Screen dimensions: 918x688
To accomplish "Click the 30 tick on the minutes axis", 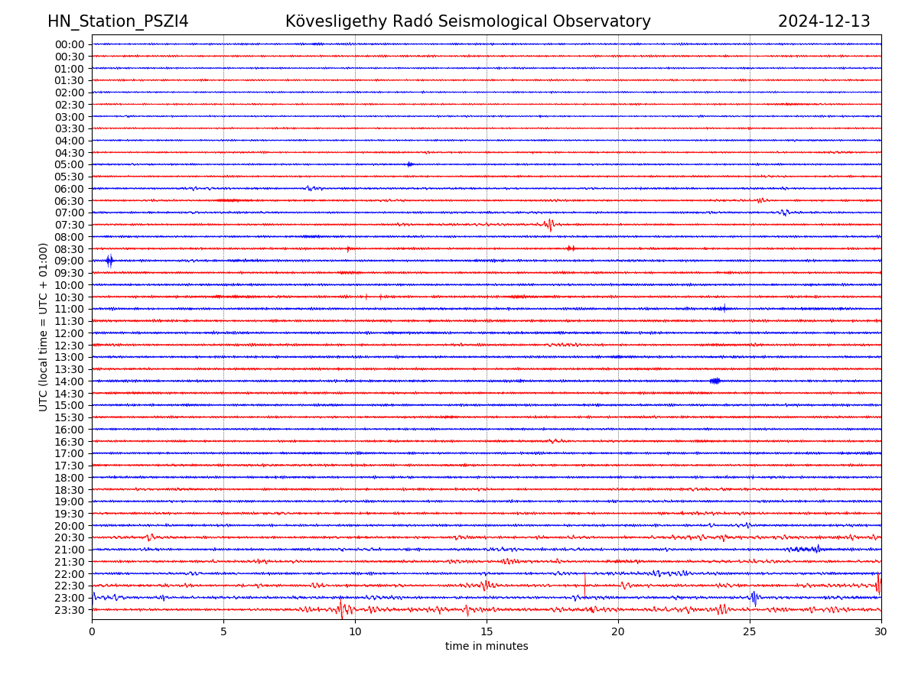I will (x=881, y=631).
